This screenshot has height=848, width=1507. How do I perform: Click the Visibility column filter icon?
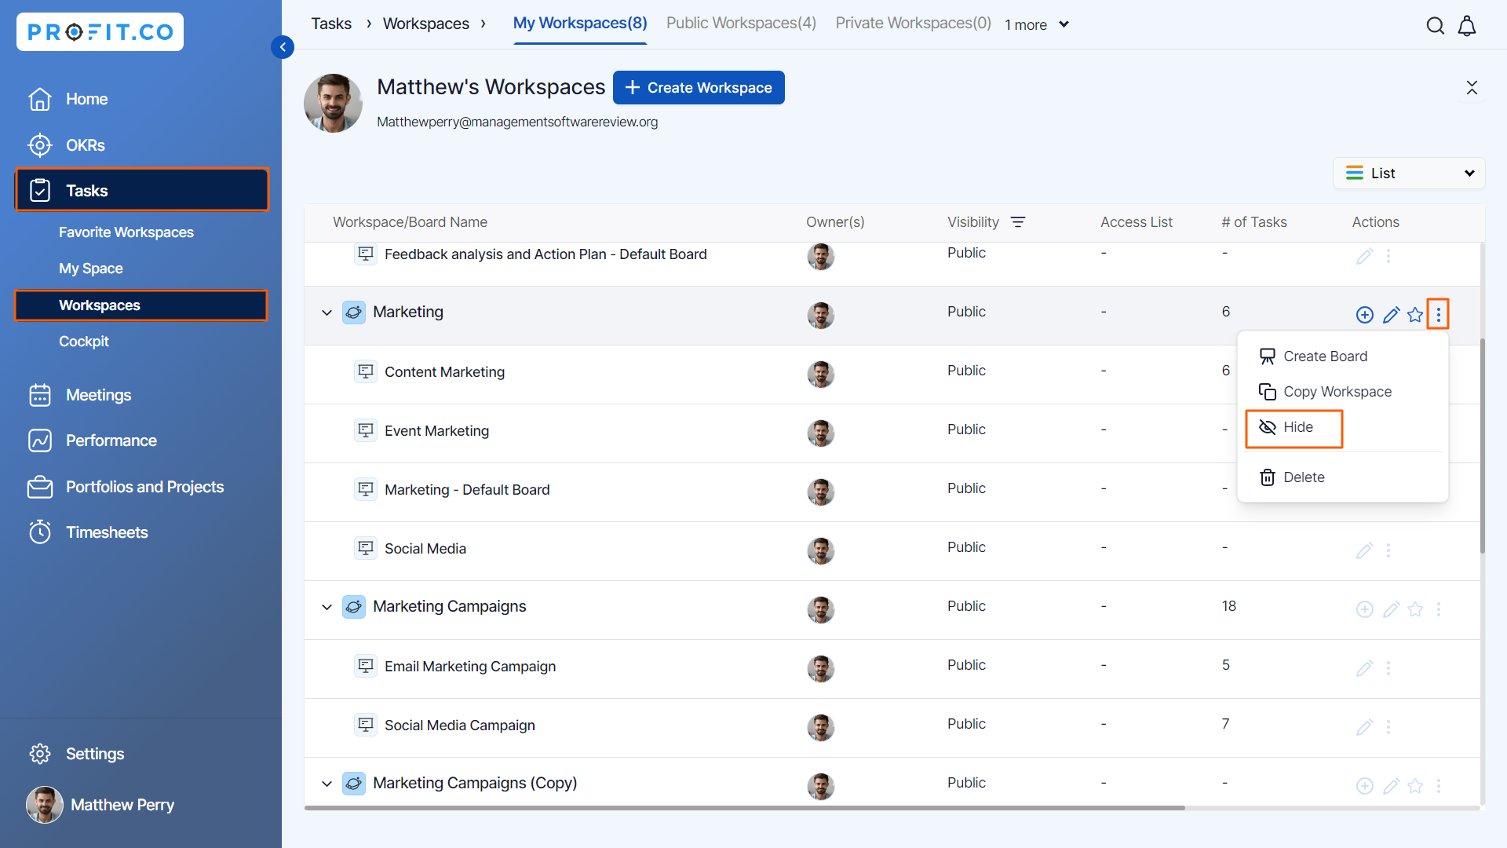tap(1018, 222)
